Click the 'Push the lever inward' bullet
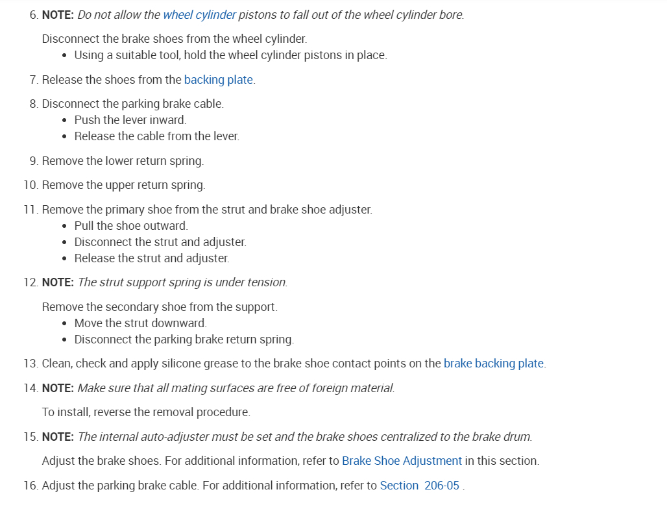667x520 pixels. point(130,120)
